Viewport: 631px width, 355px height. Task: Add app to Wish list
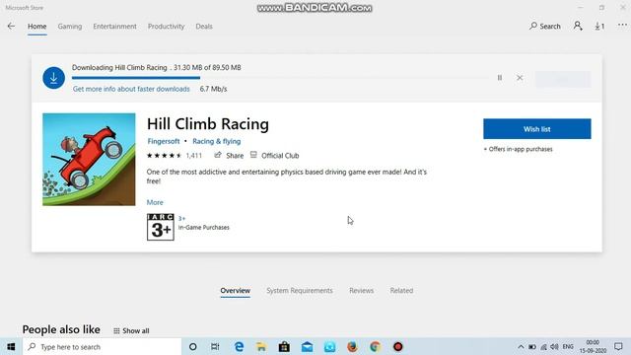click(537, 129)
